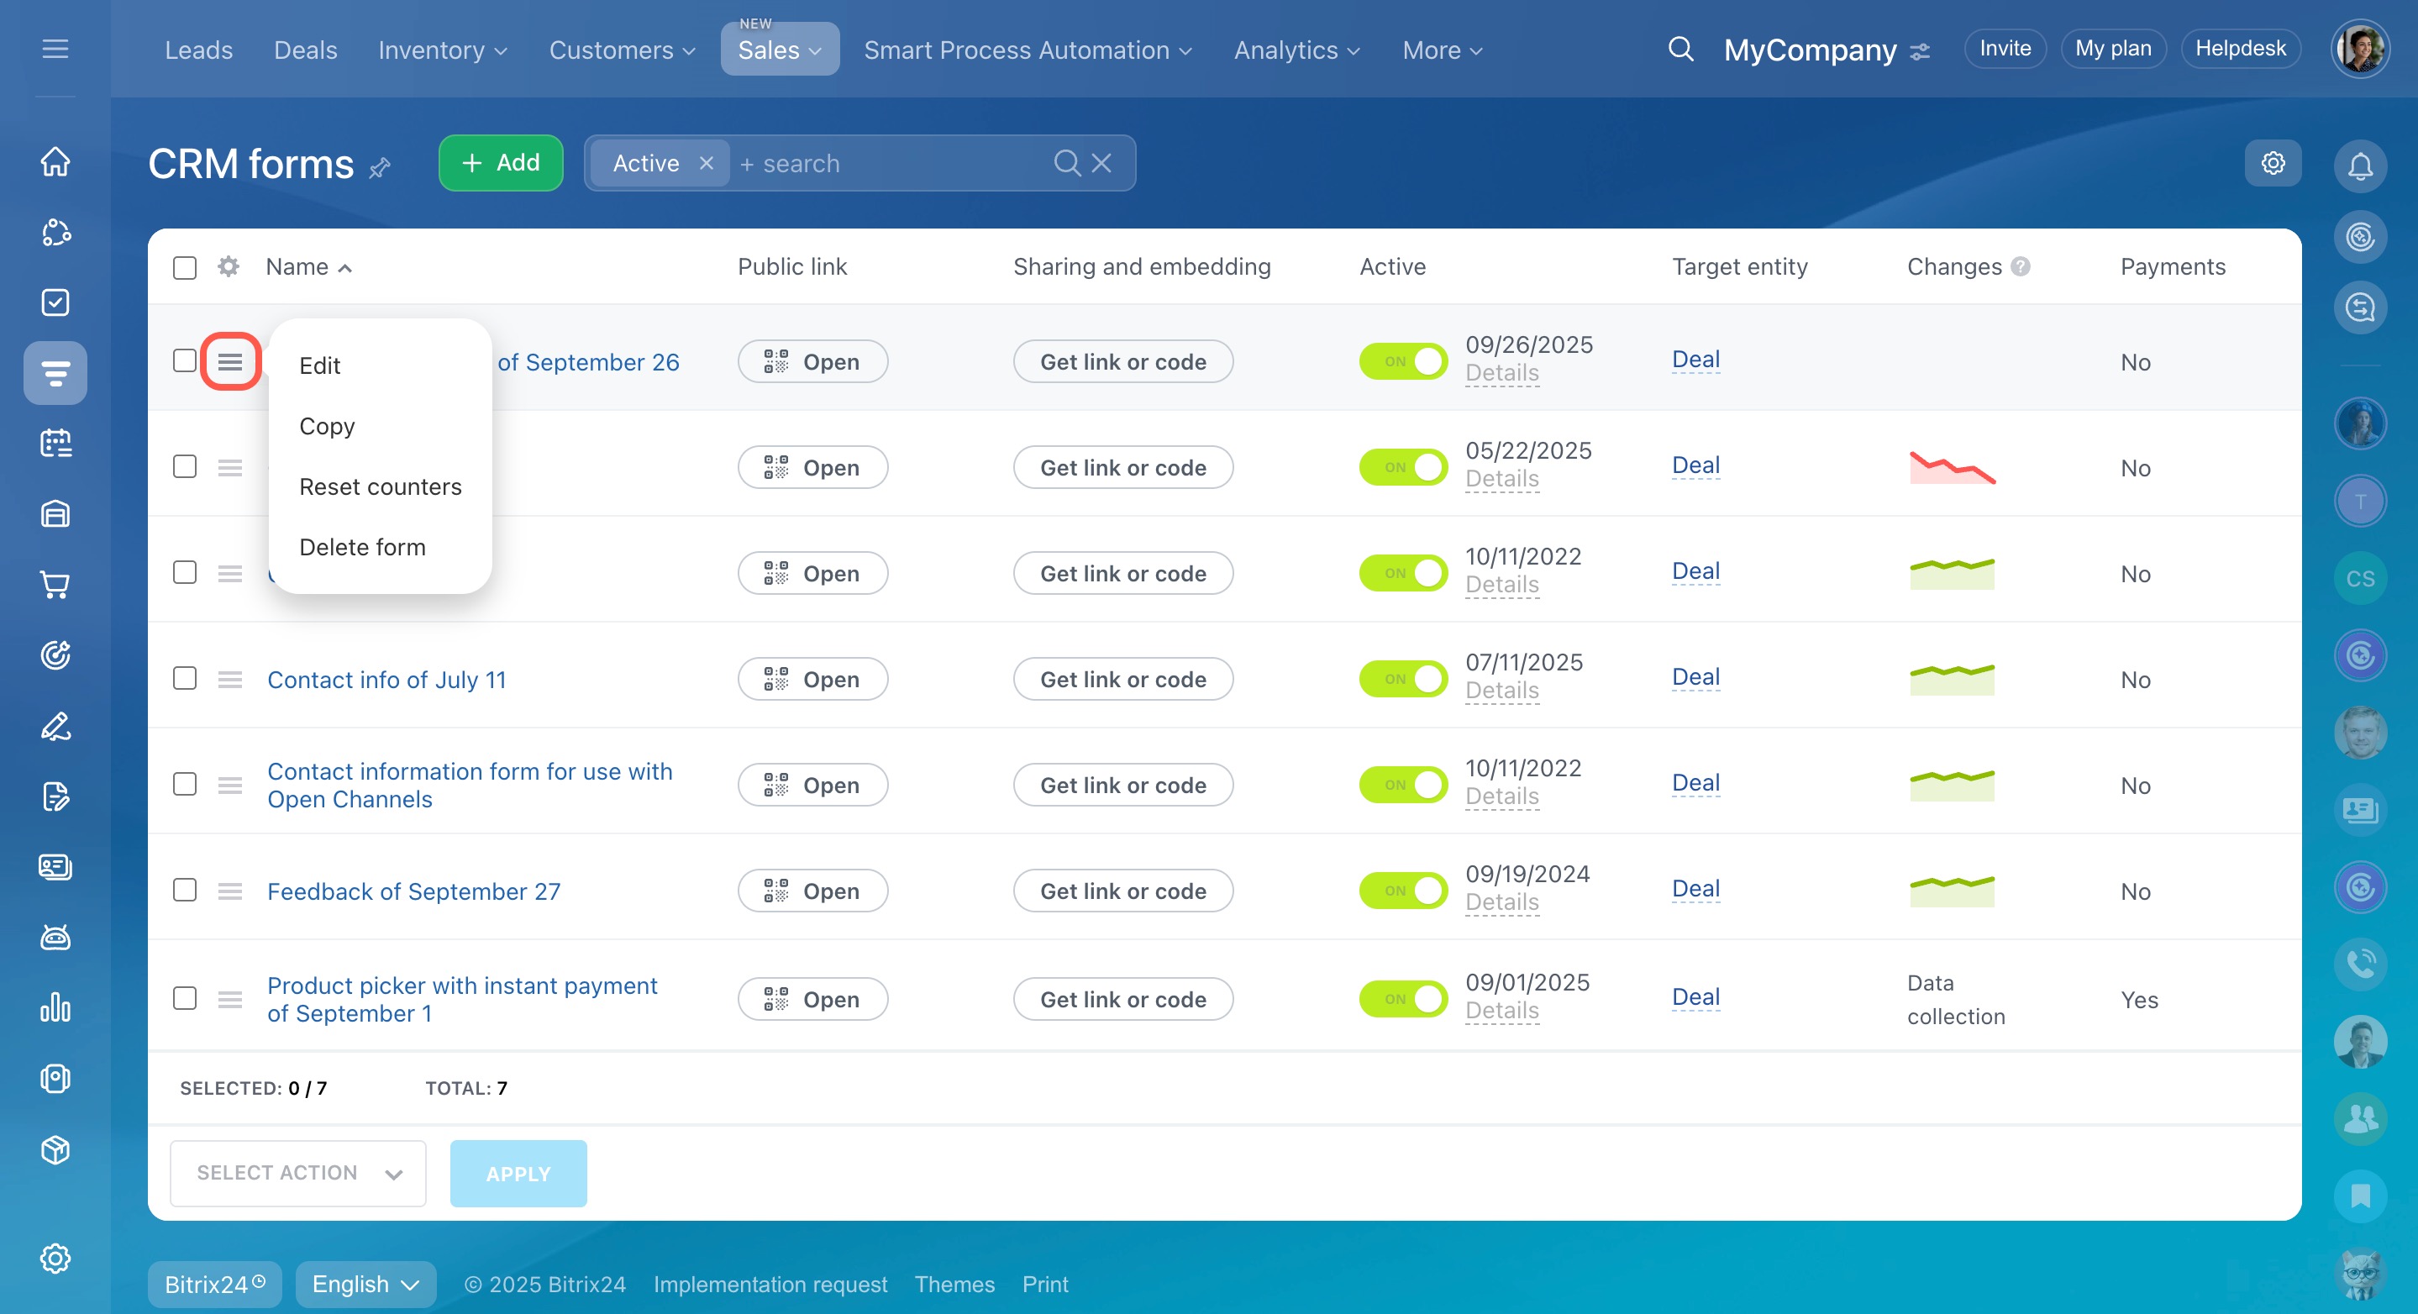Screen dimensions: 2418x1314
Task: Pin the CRM forms page icon
Action: coord(380,168)
